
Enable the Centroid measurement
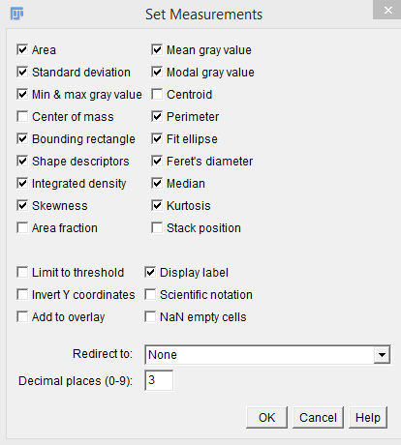157,94
